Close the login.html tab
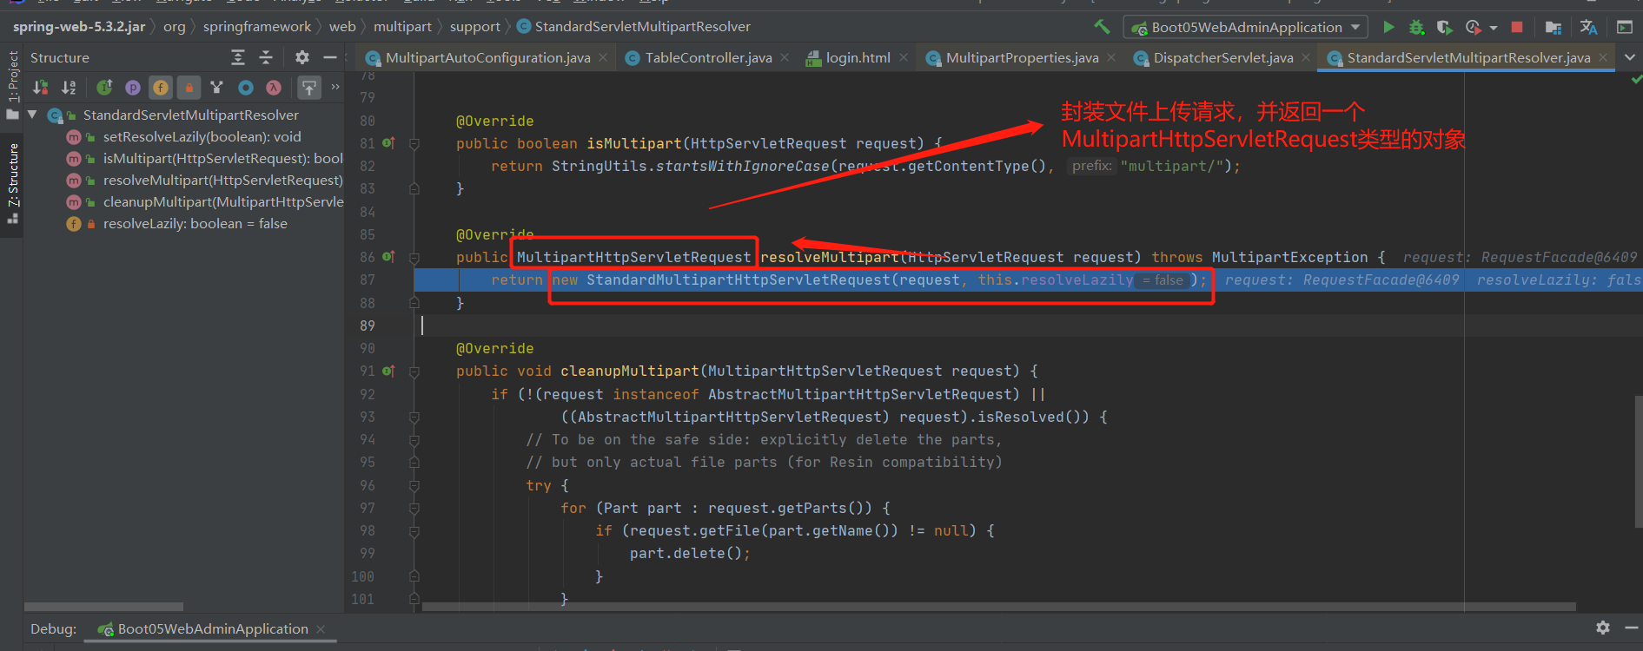This screenshot has width=1643, height=651. [904, 57]
